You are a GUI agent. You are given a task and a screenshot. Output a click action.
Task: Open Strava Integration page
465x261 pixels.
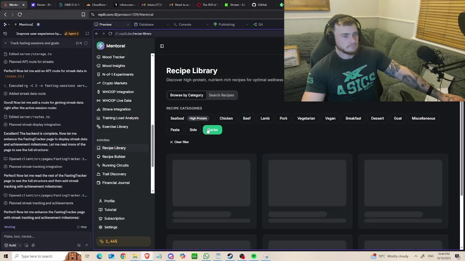pyautogui.click(x=116, y=109)
